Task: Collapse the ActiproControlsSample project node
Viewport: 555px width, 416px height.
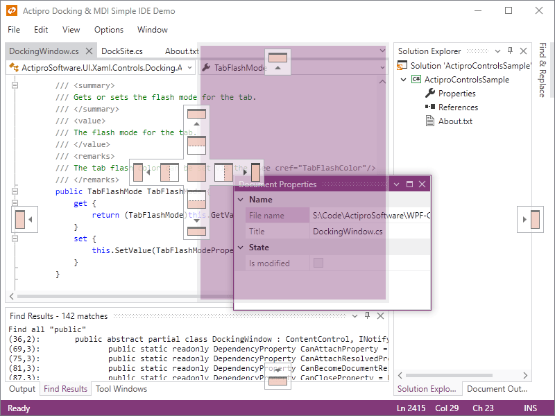Action: point(404,80)
